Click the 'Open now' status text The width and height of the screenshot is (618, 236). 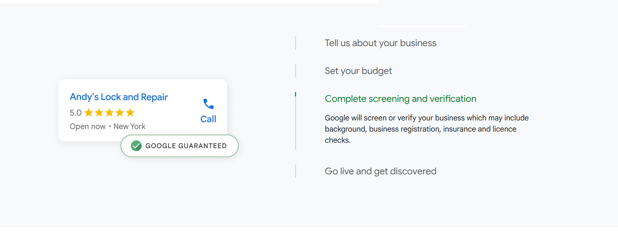(x=88, y=126)
